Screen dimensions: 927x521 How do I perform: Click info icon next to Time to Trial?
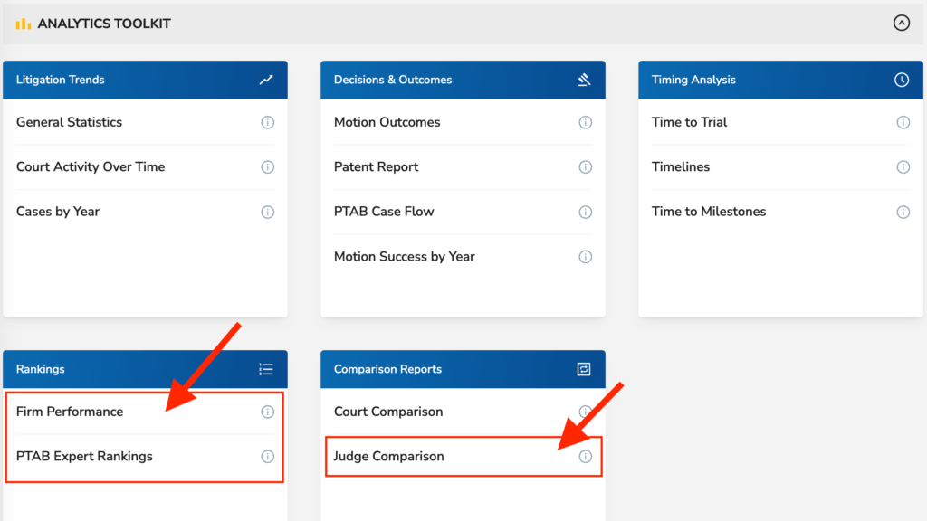[x=903, y=122]
